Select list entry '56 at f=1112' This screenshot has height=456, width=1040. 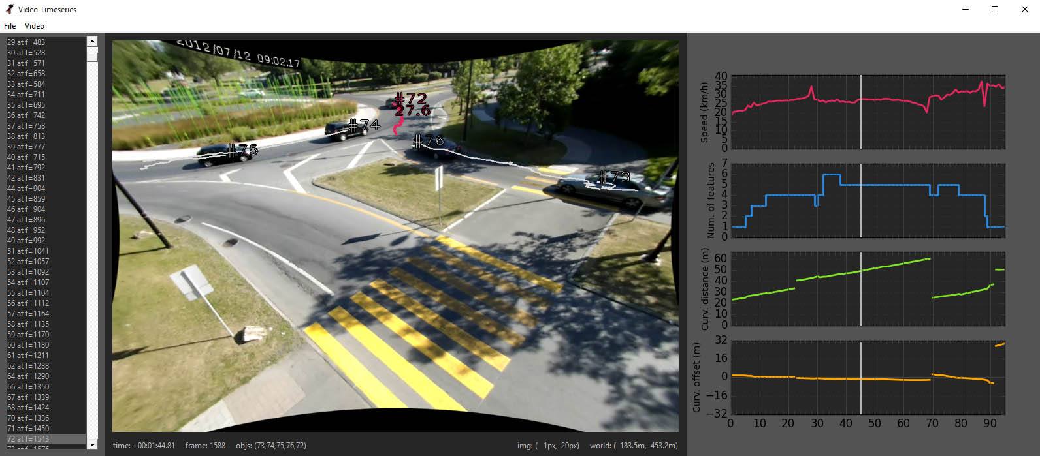point(46,303)
